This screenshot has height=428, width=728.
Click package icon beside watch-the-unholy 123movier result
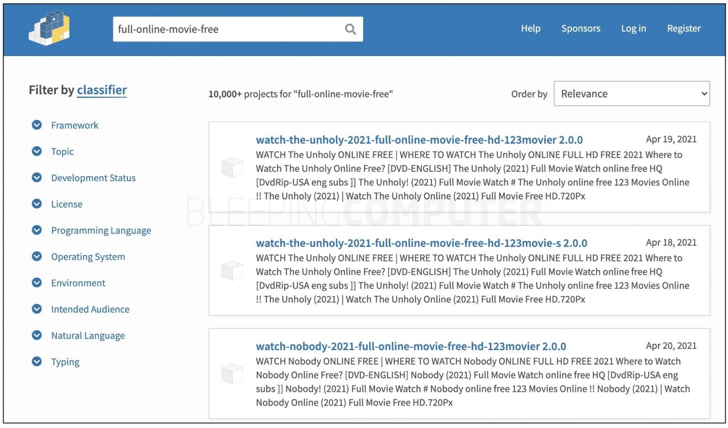click(233, 167)
